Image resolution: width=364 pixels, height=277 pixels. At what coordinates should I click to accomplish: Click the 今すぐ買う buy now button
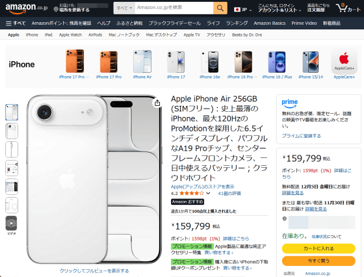pos(318,261)
